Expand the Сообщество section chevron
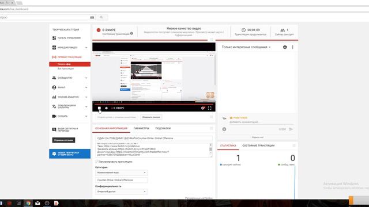This screenshot has height=207, width=369. click(x=86, y=78)
